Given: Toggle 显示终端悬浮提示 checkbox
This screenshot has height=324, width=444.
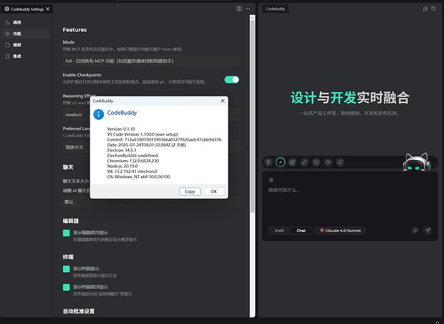Looking at the screenshot, I should (66, 287).
